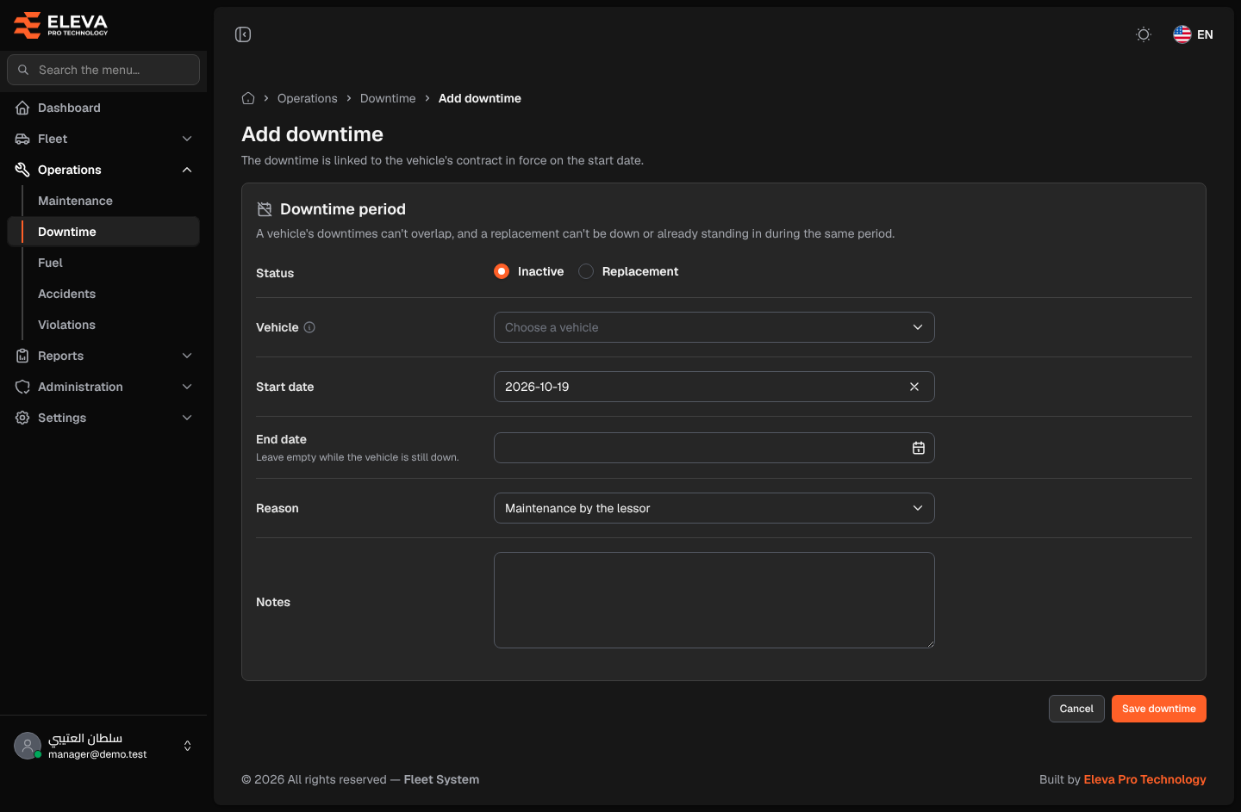Focus the Search the menu field

coord(103,70)
